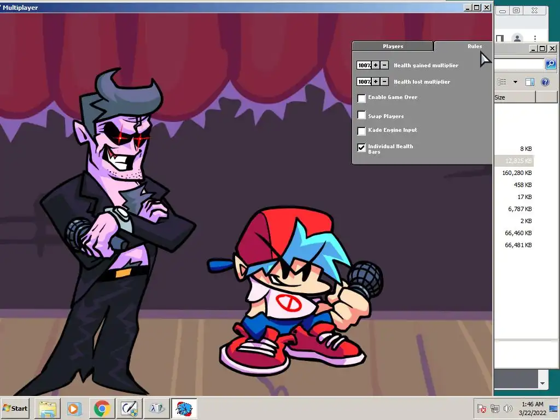Open the Chrome profile avatar icon
560x420 pixels.
pos(517,38)
